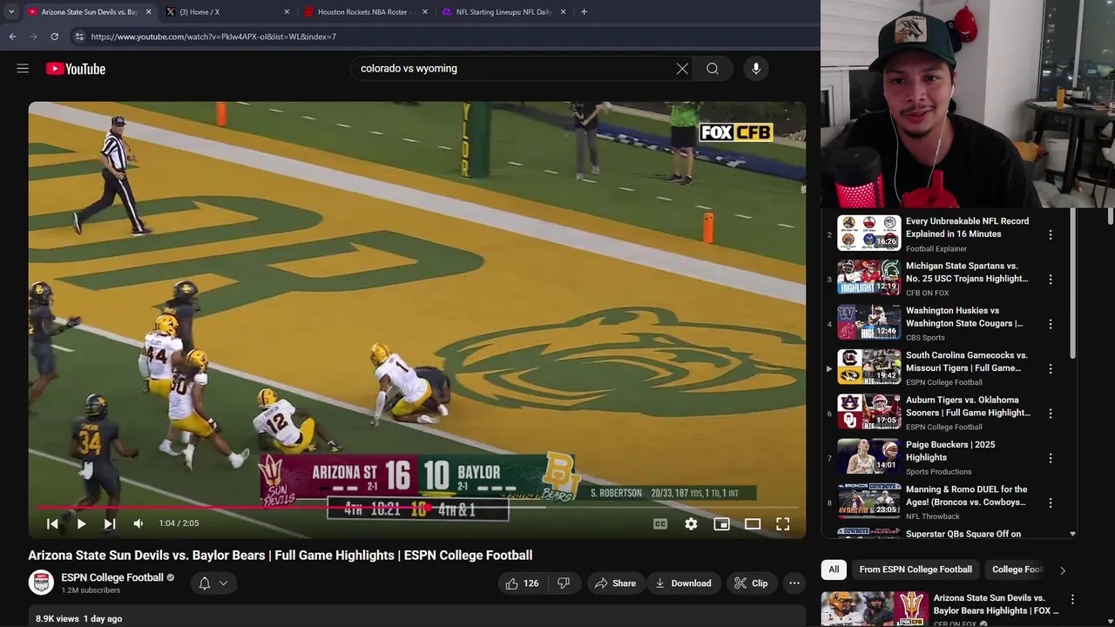This screenshot has width=1115, height=627.
Task: Switch to miniplayer mode
Action: click(721, 523)
